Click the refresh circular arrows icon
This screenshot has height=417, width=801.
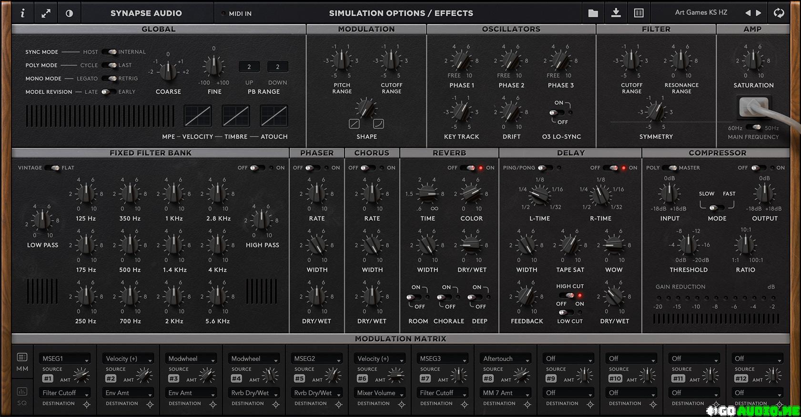[779, 13]
